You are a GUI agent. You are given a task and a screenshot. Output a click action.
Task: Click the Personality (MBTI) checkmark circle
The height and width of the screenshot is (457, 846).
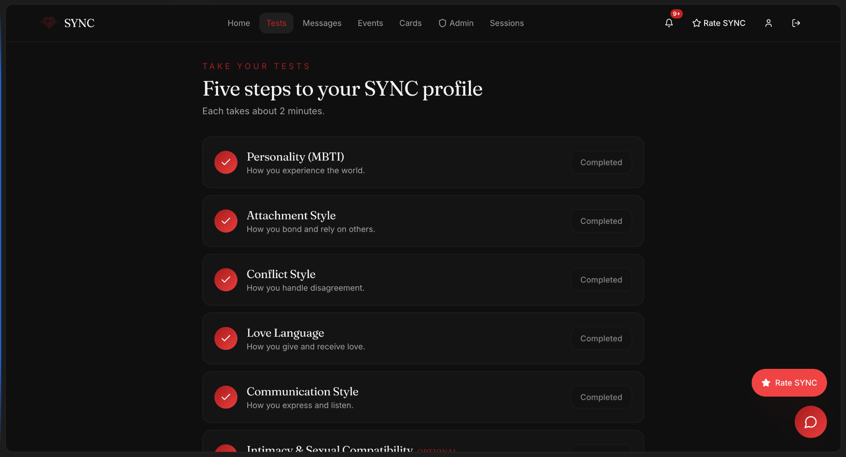tap(226, 162)
